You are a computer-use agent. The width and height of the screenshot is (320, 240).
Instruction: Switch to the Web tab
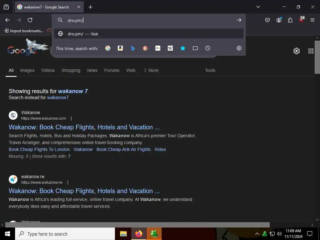(131, 70)
